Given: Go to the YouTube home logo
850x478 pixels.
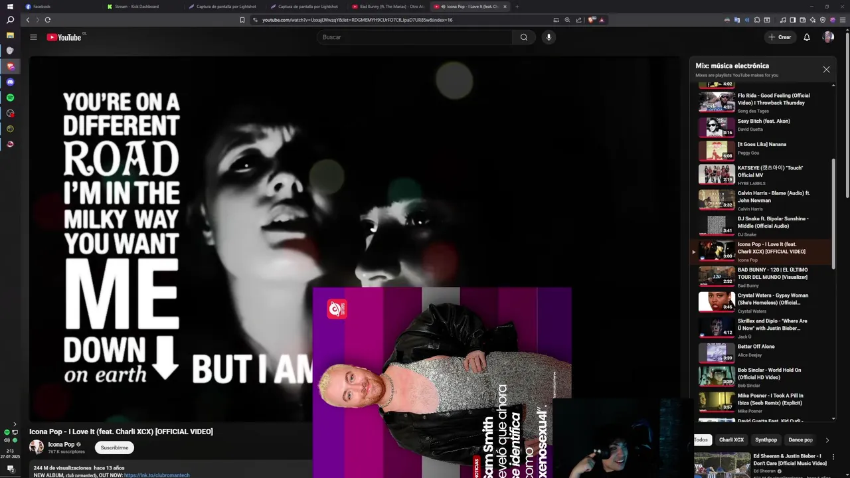Looking at the screenshot, I should (64, 37).
